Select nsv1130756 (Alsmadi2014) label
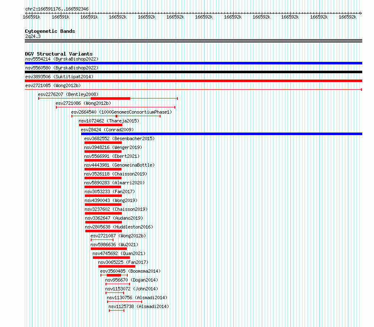 tap(137, 298)
